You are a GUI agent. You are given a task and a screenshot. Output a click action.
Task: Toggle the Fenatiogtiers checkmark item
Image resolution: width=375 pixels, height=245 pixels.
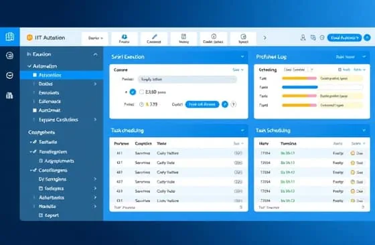pyautogui.click(x=33, y=152)
